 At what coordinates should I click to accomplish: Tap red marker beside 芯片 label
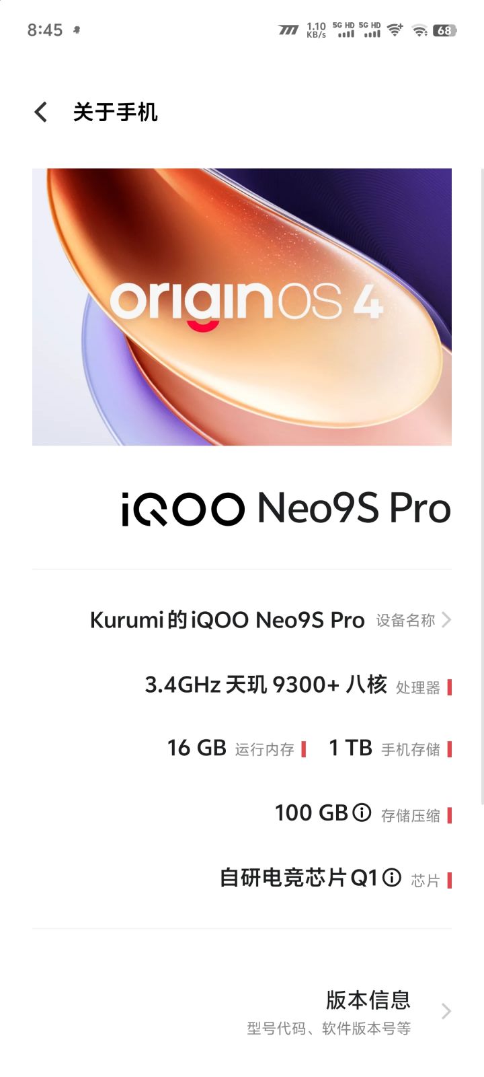[449, 880]
